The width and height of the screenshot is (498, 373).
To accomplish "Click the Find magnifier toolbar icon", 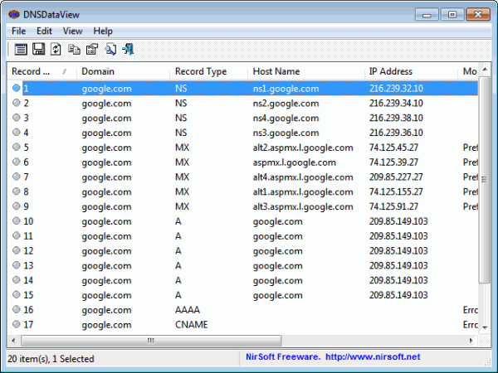I will coord(110,50).
